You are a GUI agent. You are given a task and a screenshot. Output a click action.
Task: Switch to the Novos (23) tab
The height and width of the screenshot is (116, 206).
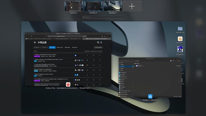pyautogui.click(x=60, y=47)
